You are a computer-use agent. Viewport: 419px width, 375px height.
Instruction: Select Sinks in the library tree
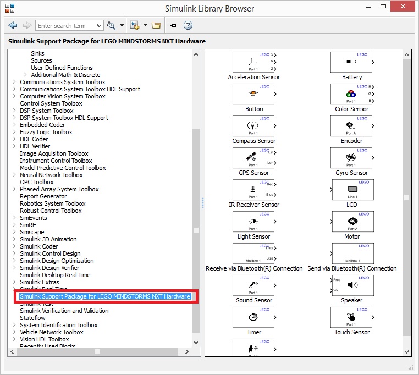[37, 53]
